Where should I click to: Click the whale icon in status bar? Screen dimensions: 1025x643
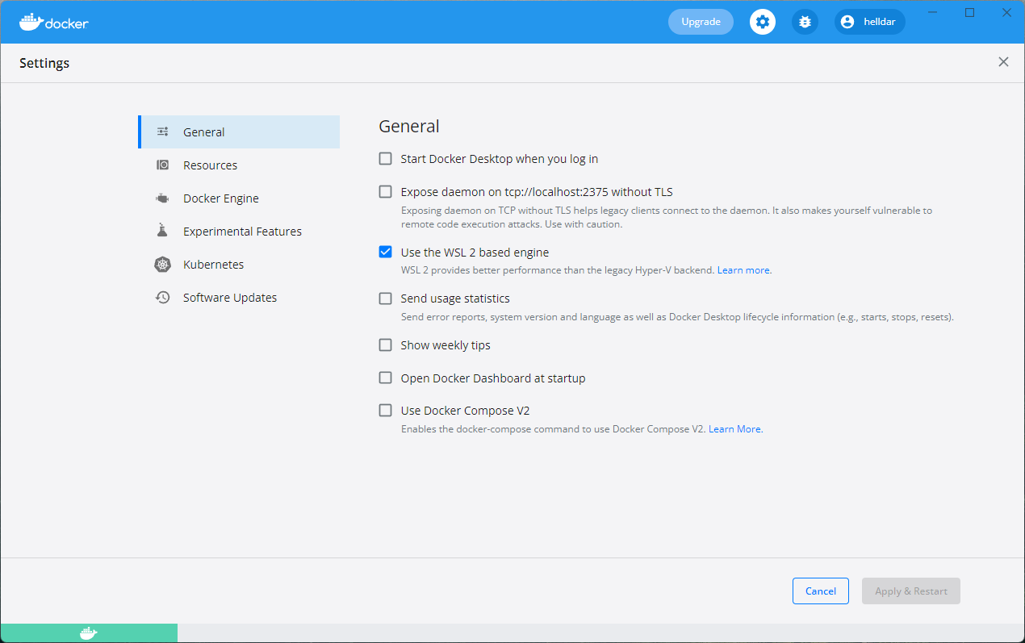point(89,633)
